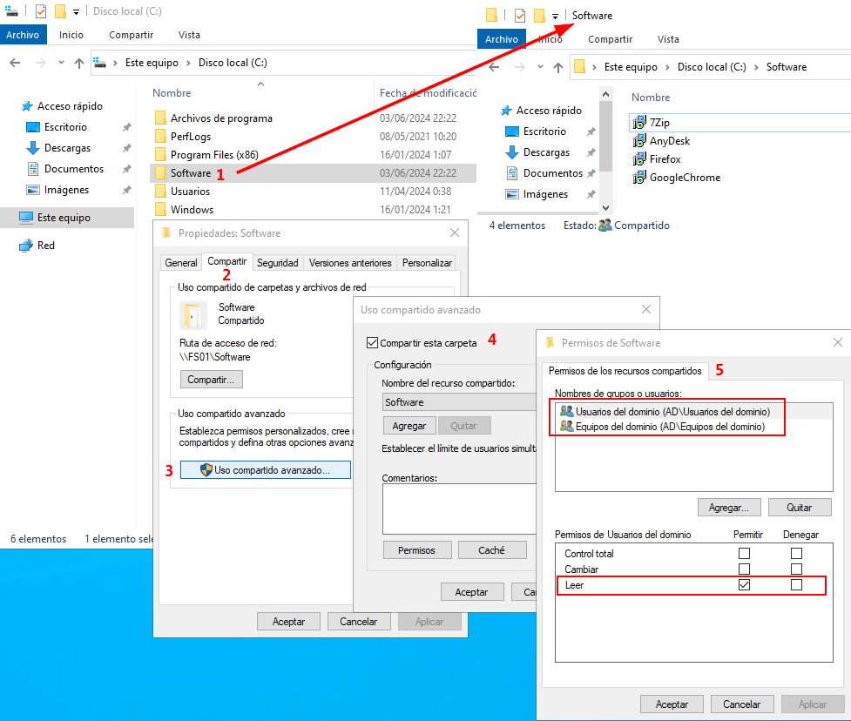Open Descargas from left Quick Access
This screenshot has width=851, height=721.
click(67, 148)
